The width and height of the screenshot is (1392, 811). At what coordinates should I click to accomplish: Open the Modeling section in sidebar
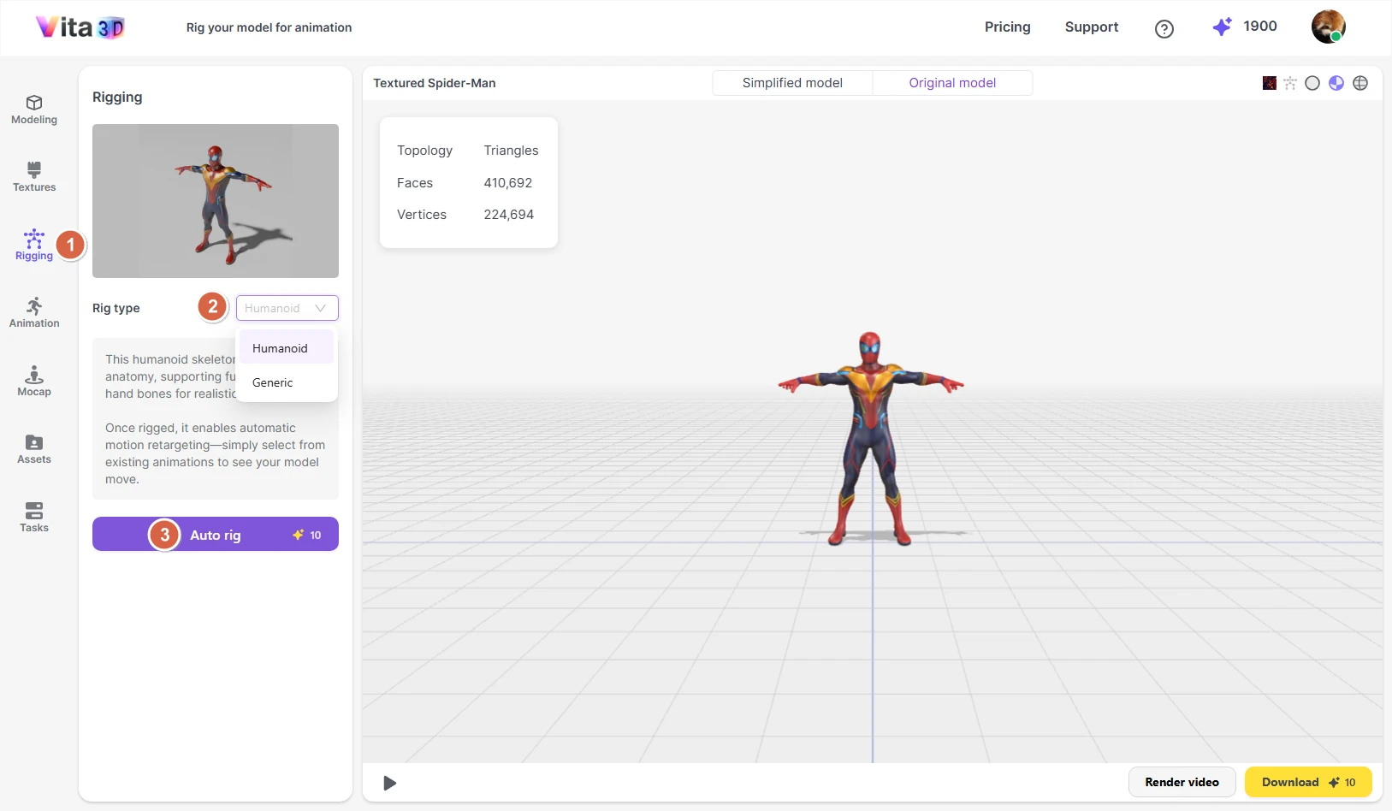pos(34,110)
